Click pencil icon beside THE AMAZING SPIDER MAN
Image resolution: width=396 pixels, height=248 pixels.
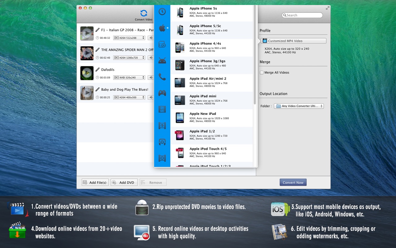tap(97, 50)
